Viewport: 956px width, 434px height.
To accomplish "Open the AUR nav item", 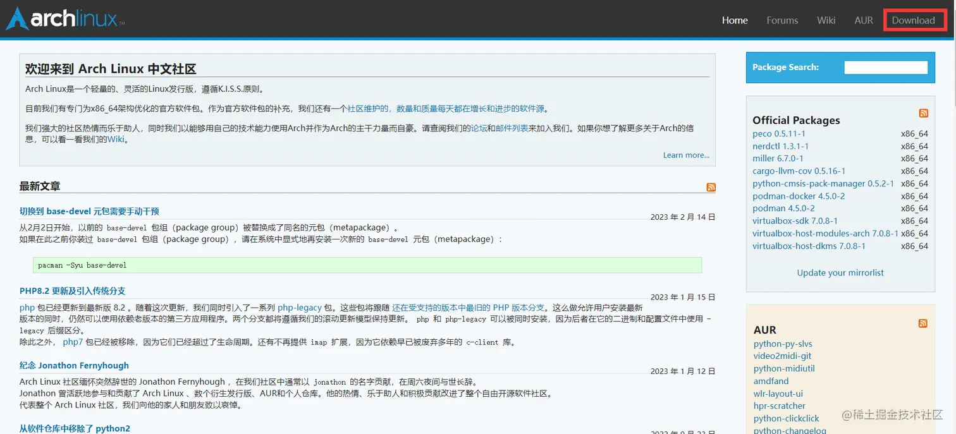I will pyautogui.click(x=864, y=20).
